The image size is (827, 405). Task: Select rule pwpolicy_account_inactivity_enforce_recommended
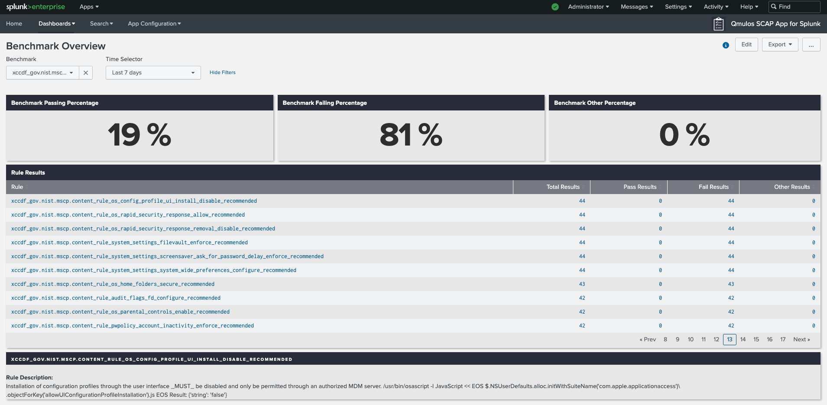click(x=133, y=326)
